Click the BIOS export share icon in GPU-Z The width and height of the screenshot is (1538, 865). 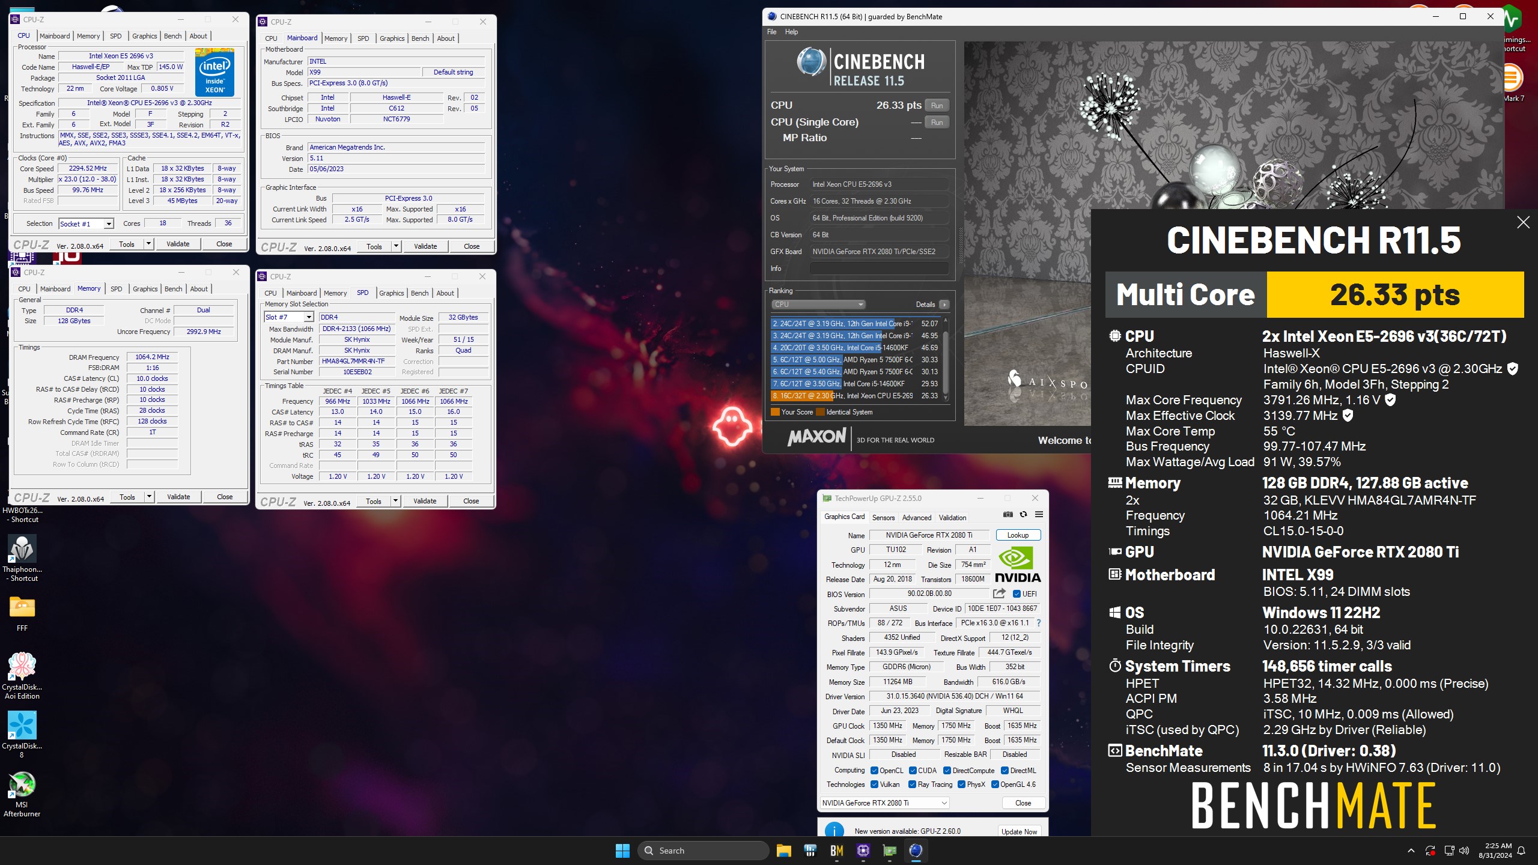(999, 593)
